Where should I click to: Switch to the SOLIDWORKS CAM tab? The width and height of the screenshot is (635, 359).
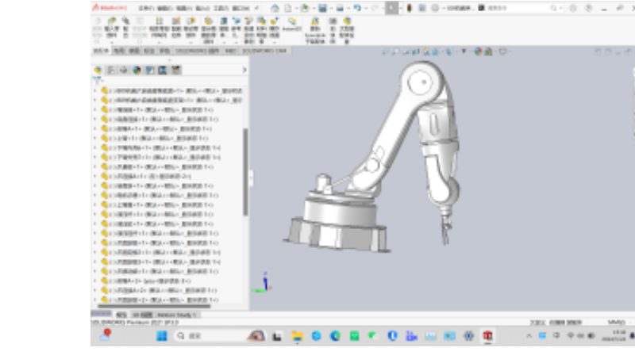click(x=264, y=51)
